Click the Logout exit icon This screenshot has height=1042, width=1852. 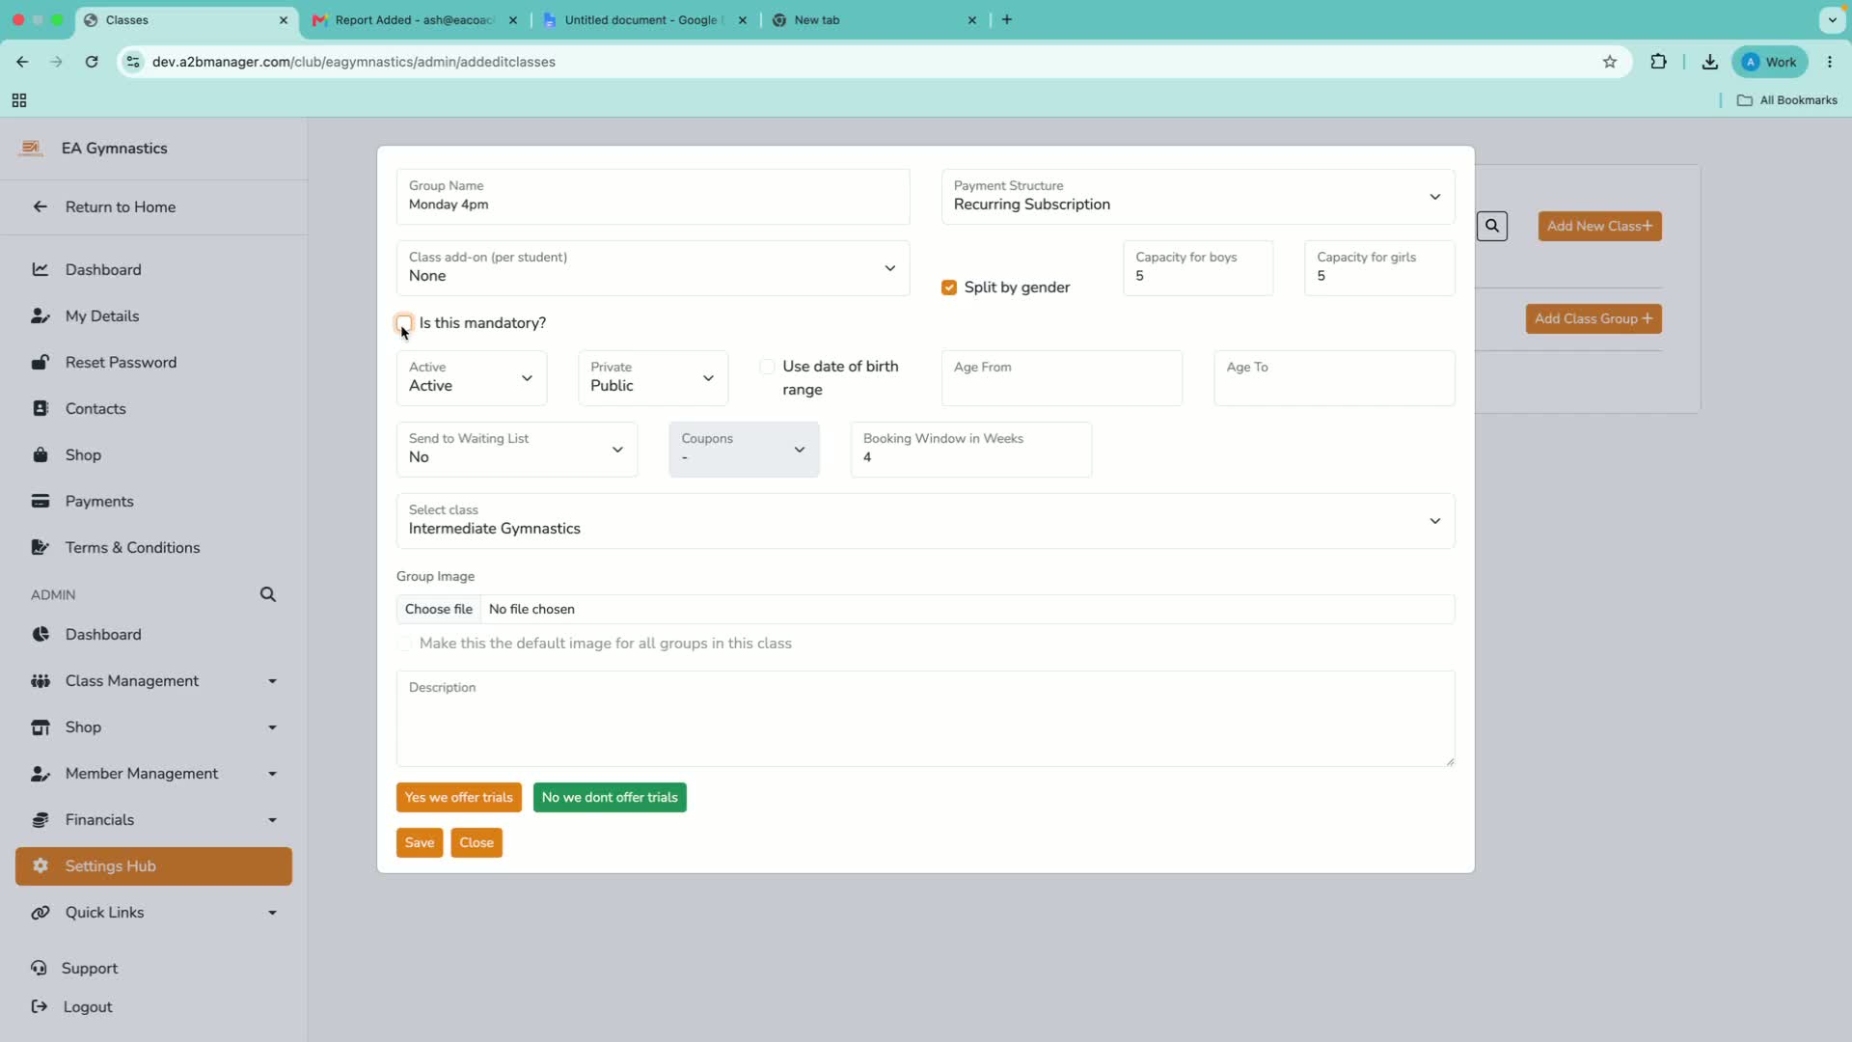pyautogui.click(x=39, y=1006)
